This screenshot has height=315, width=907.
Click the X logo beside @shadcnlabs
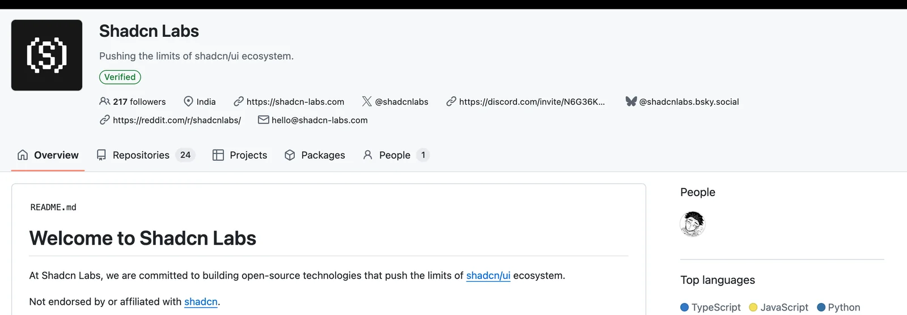[367, 101]
